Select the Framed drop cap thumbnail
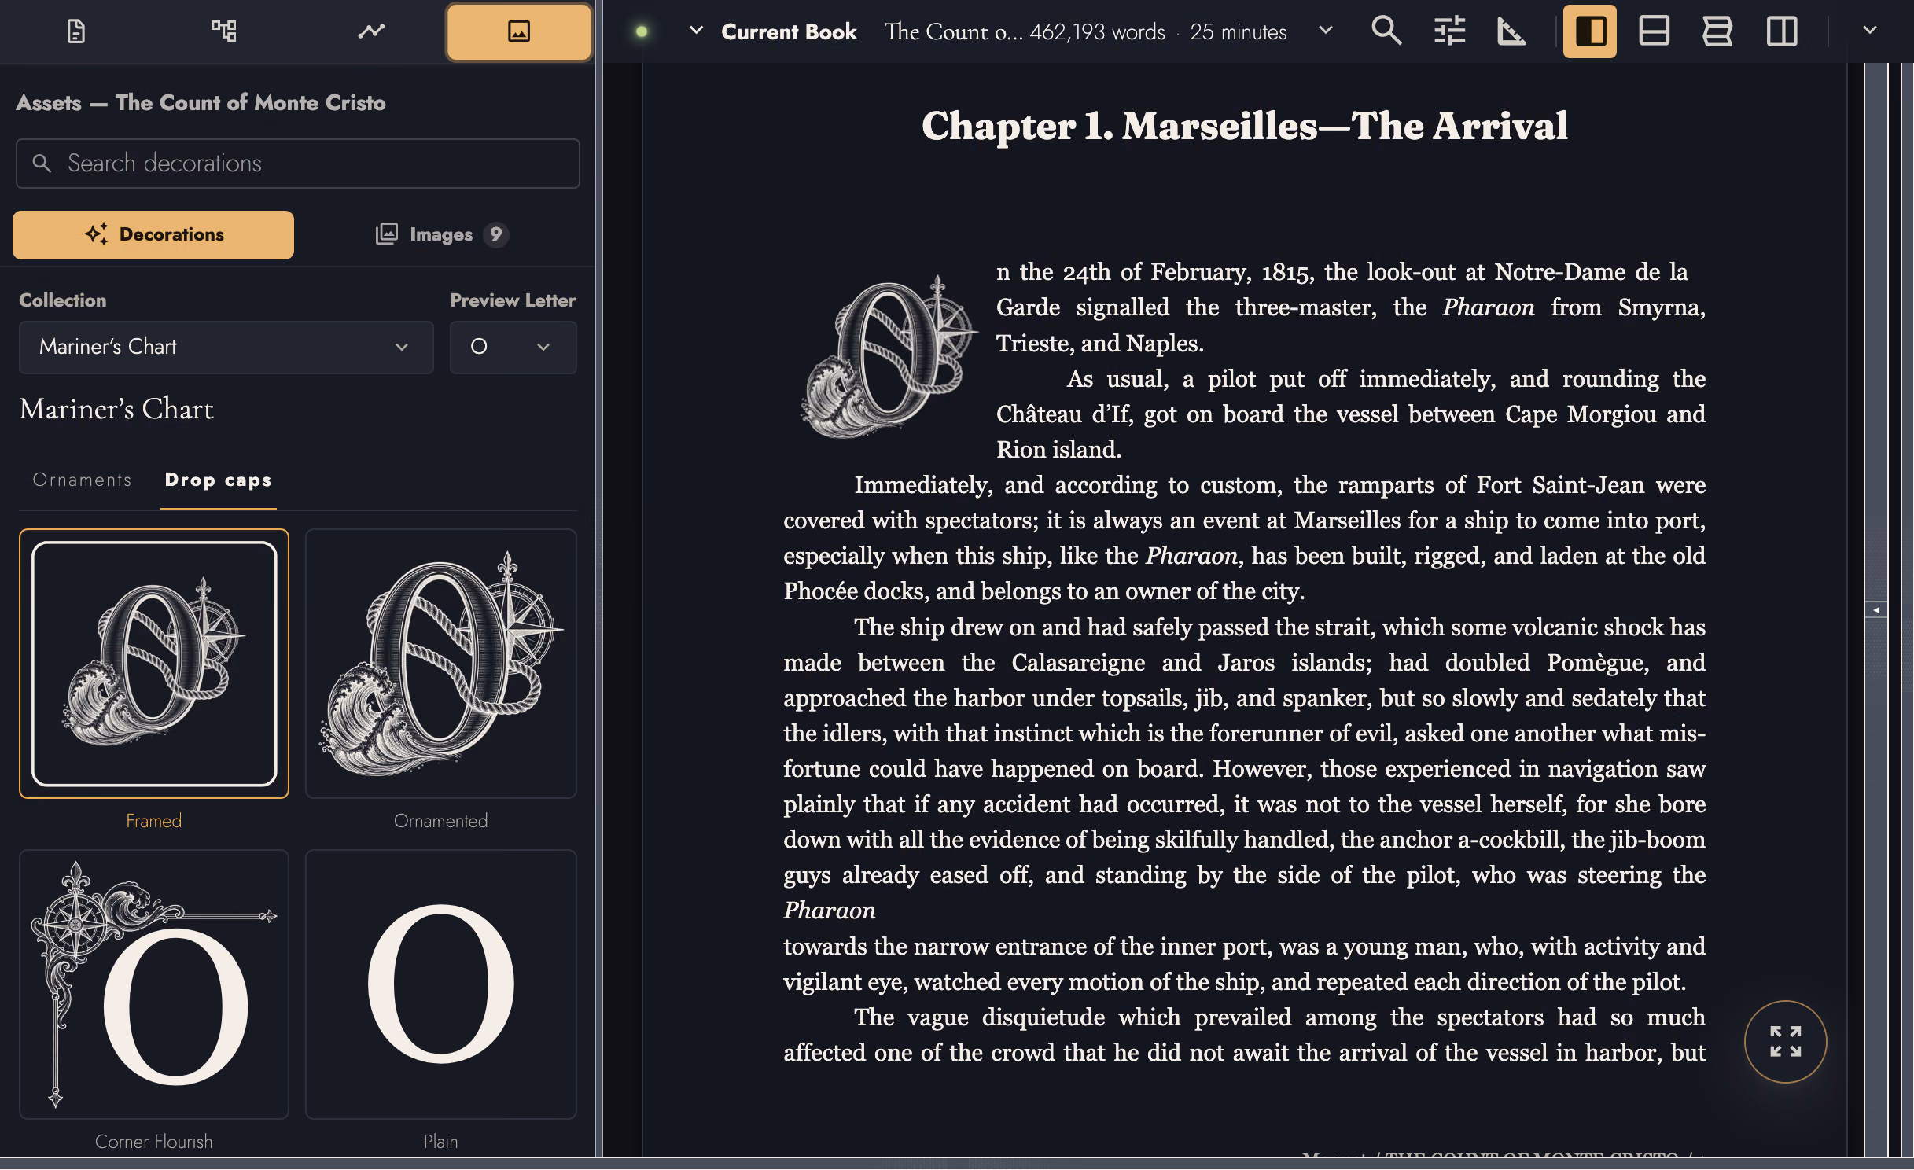The image size is (1914, 1170). pos(154,664)
